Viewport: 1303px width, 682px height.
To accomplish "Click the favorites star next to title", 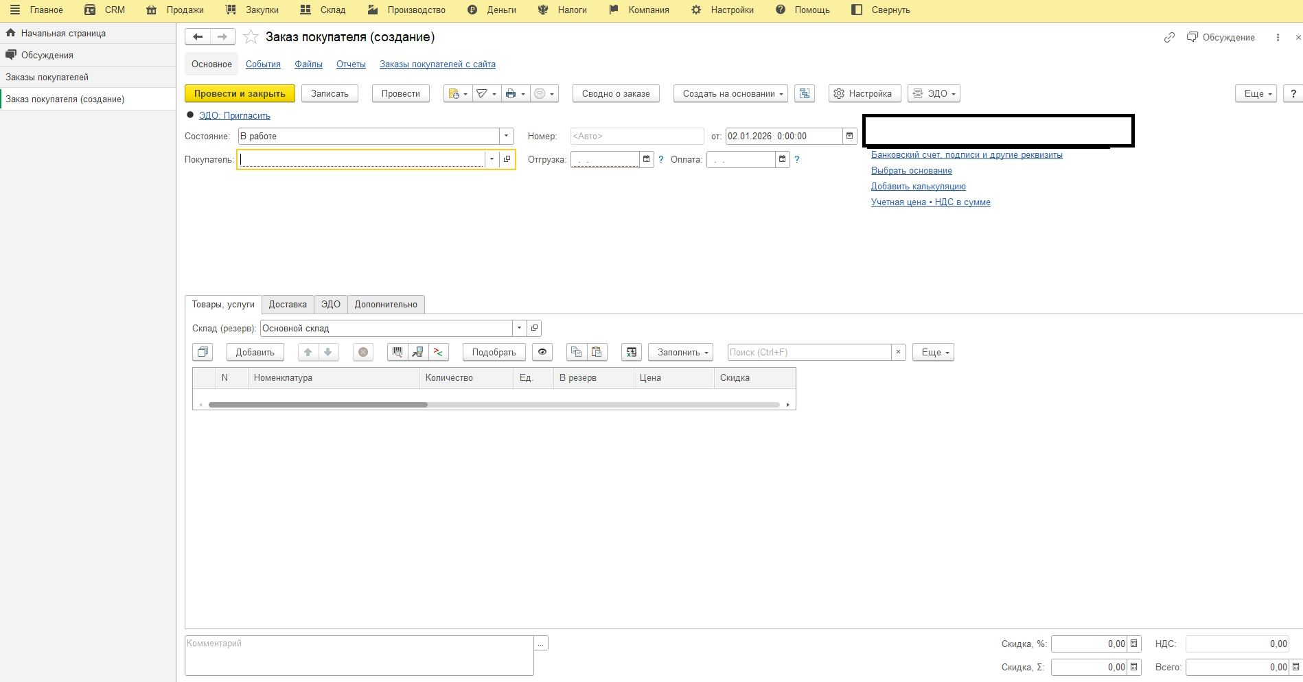I will pos(251,37).
